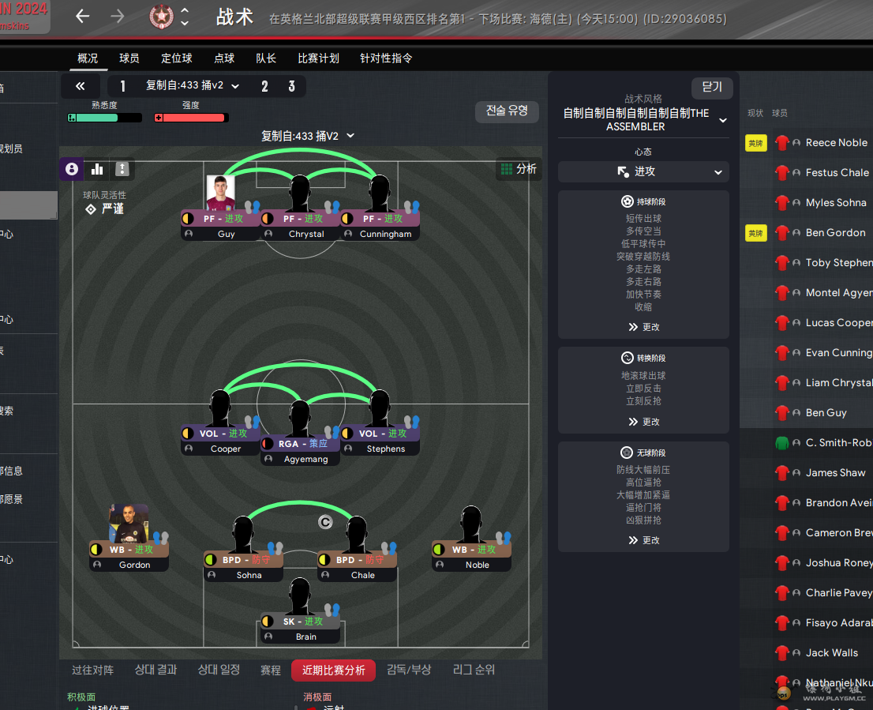Sort squad list by 现状 column

755,113
